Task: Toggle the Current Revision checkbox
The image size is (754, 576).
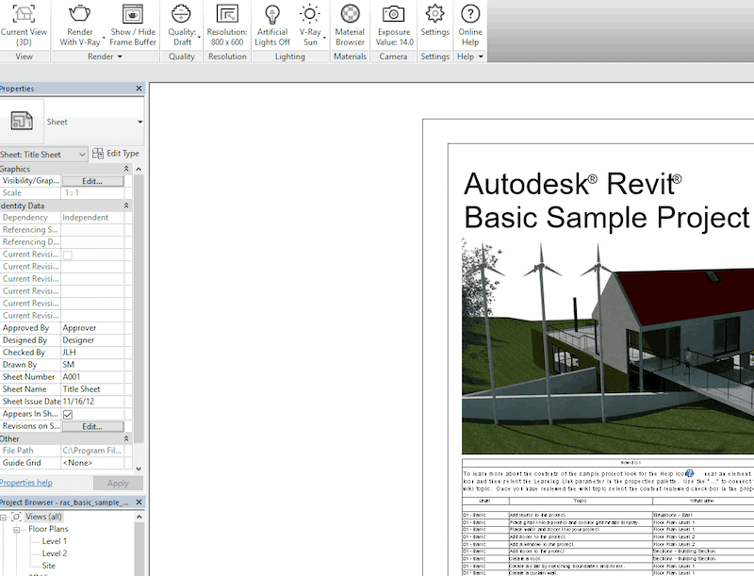Action: click(68, 255)
